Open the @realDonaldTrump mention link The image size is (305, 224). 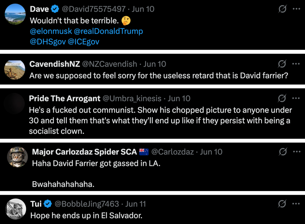click(108, 31)
